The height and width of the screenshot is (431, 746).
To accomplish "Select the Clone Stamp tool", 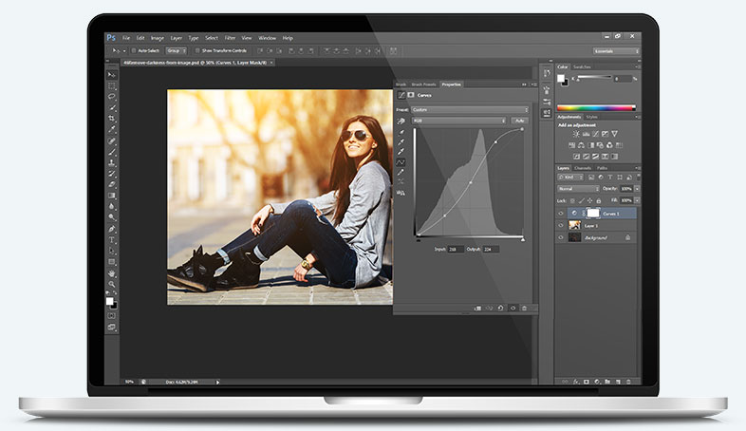I will click(112, 162).
